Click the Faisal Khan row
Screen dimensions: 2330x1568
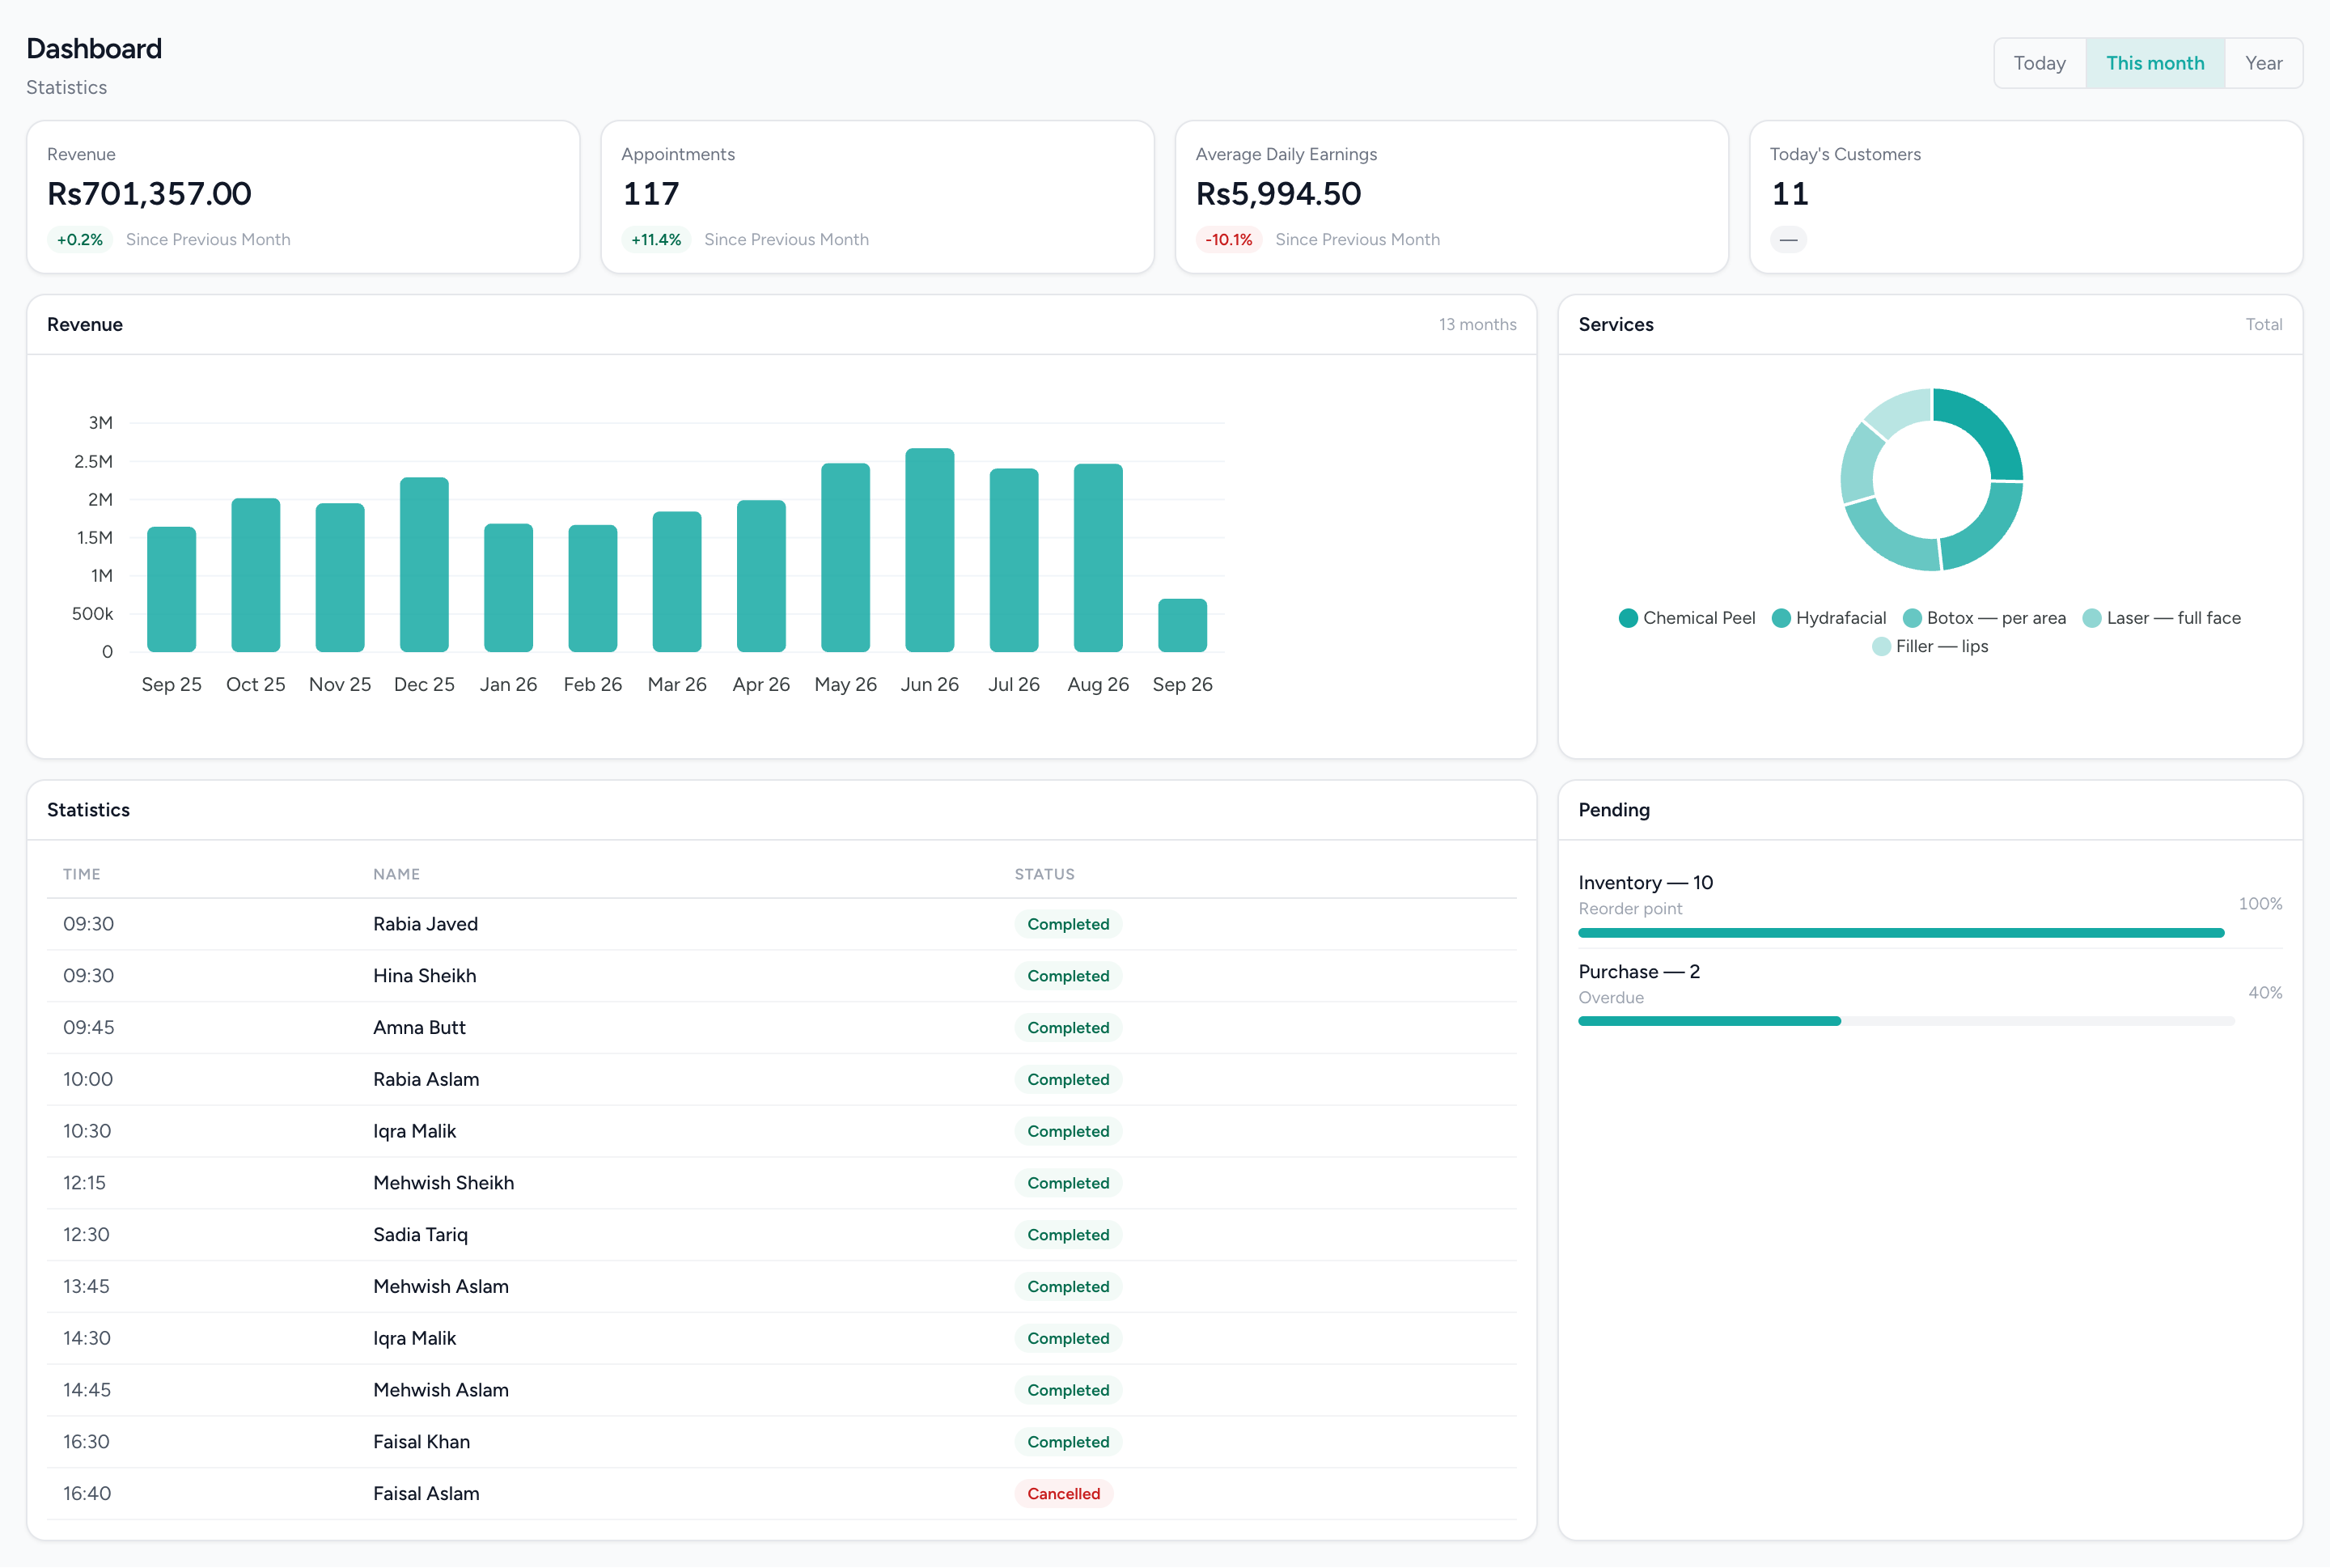tap(781, 1442)
